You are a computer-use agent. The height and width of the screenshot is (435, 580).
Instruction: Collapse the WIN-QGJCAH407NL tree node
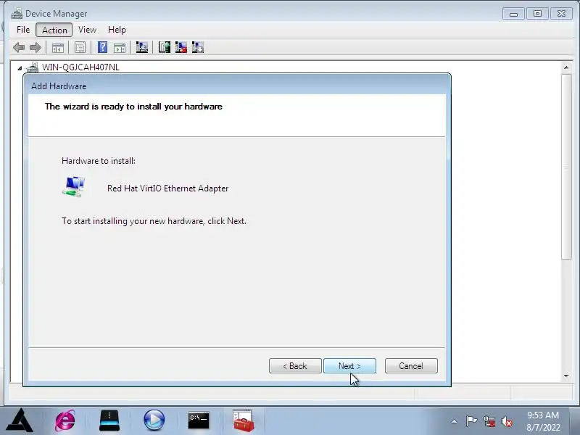(x=20, y=67)
